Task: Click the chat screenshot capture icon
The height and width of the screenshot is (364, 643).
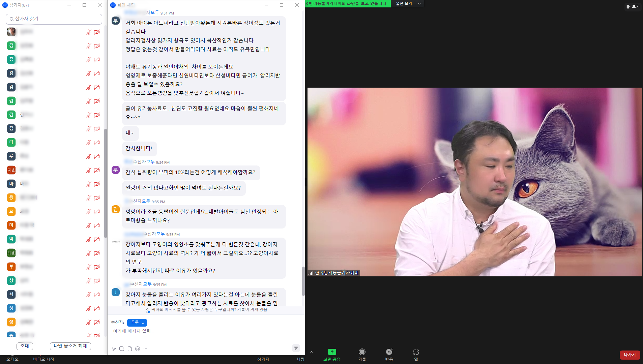Action: [122, 349]
